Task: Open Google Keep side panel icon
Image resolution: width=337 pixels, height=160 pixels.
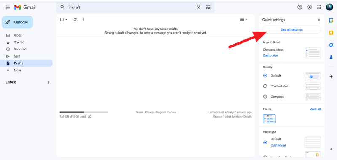Action: (x=331, y=33)
